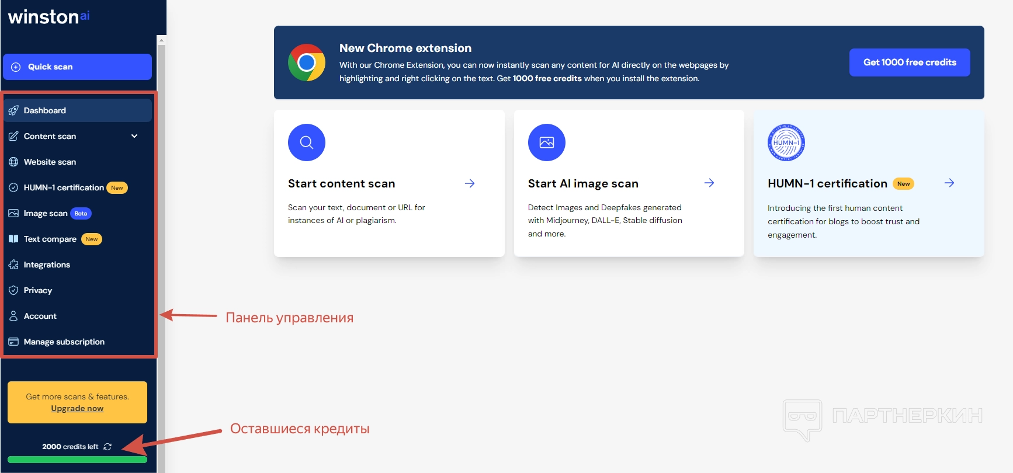Image resolution: width=1013 pixels, height=473 pixels.
Task: Click the puzzle icon beside Integrations
Action: (x=13, y=265)
